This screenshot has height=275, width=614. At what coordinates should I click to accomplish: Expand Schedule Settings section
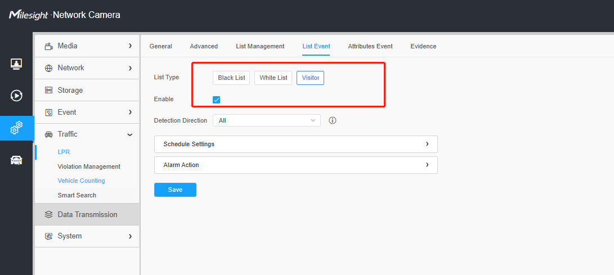[x=295, y=144]
